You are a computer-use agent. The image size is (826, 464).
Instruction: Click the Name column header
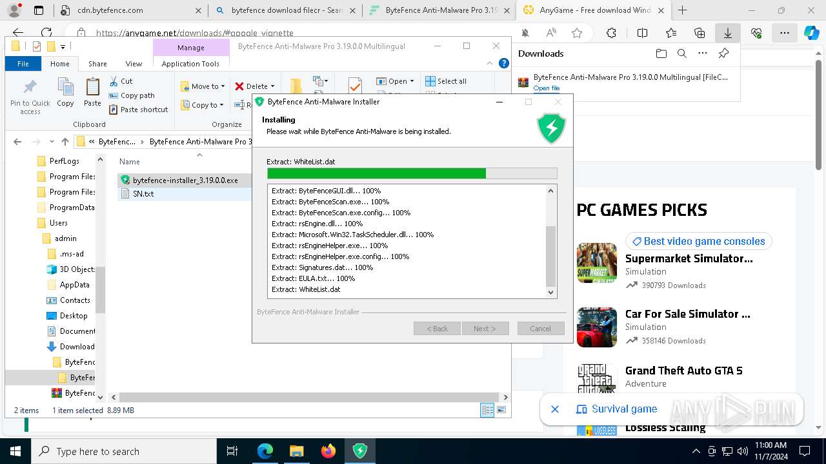130,162
